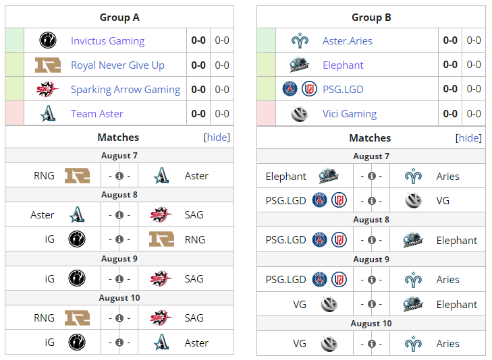Viewport: 492px width, 360px height.
Task: Open info icon for Elephant vs Aries match
Action: (x=371, y=176)
